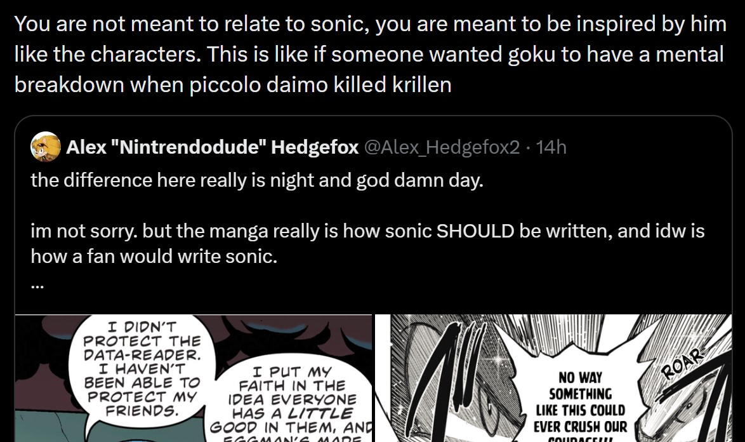The image size is (745, 442).
Task: Click the "im not sorry" paragraph in quote
Action: click(367, 243)
